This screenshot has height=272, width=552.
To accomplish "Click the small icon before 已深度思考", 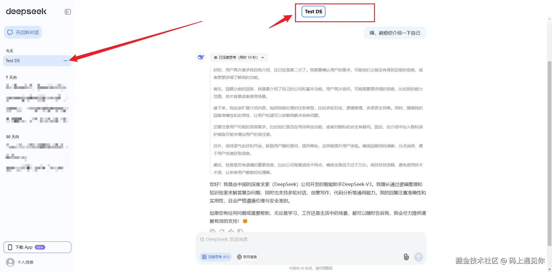I will (x=216, y=58).
